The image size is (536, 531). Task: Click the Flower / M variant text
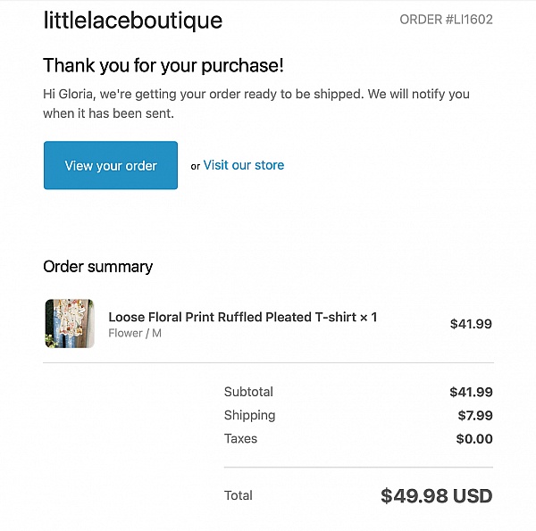135,334
